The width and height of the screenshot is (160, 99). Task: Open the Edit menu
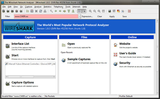[x=10, y=7]
